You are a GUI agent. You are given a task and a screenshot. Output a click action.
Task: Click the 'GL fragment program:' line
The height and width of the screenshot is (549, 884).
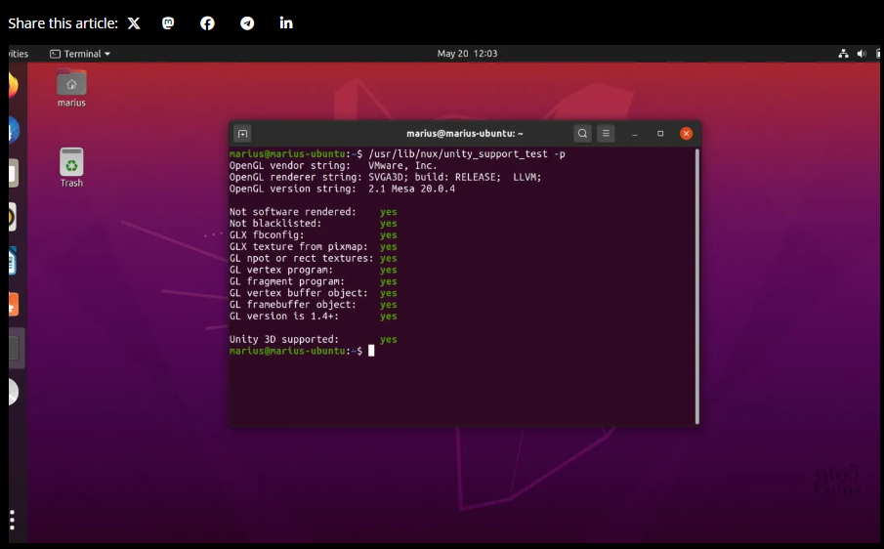tap(313, 281)
